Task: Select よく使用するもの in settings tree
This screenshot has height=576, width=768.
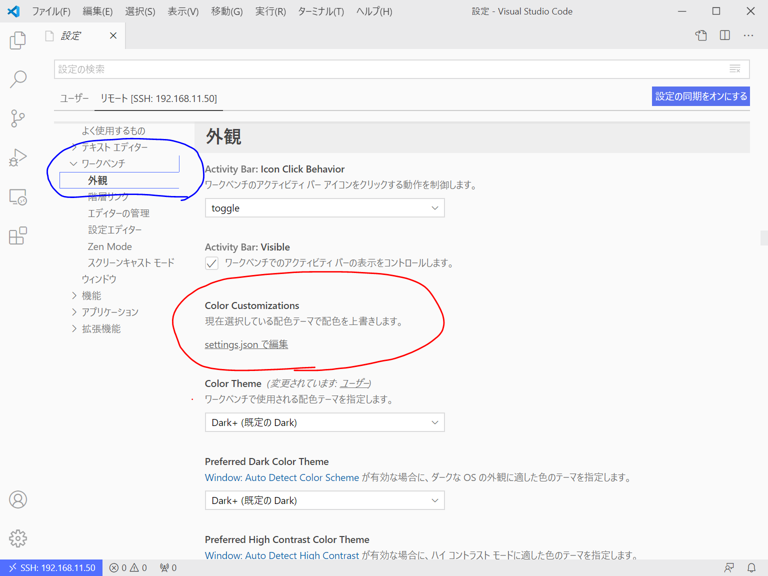Action: click(113, 130)
